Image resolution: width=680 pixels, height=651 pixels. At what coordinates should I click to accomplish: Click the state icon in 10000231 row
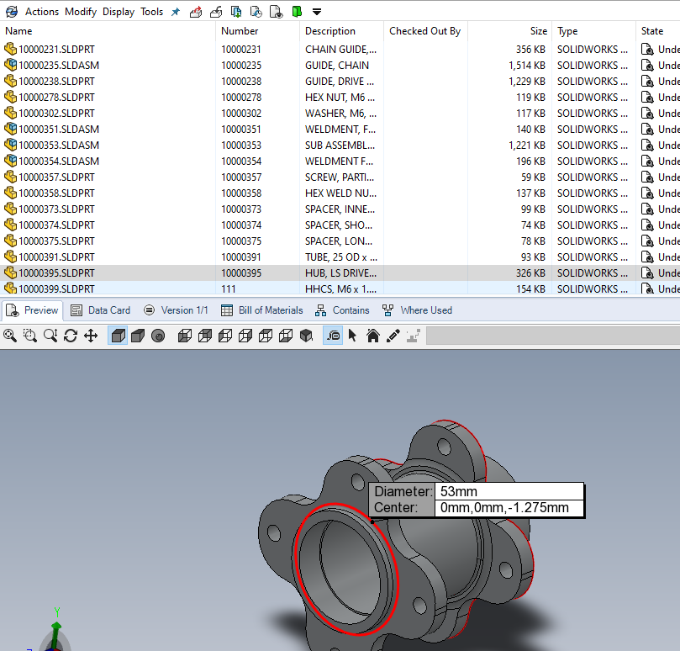647,50
